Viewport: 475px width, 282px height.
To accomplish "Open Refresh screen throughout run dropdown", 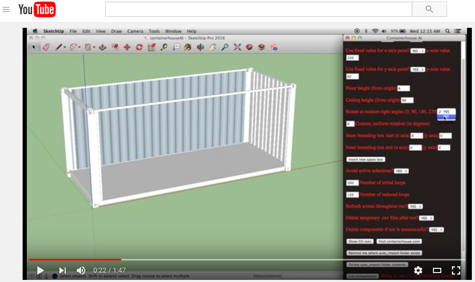I will 416,206.
